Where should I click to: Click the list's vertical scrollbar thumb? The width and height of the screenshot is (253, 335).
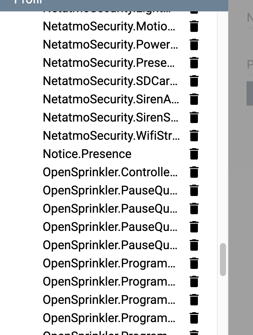[x=223, y=259]
